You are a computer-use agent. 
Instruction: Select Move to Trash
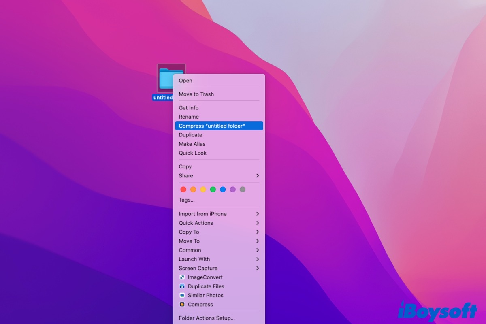197,94
